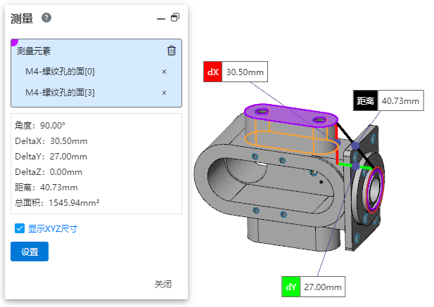The height and width of the screenshot is (307, 434).
Task: Click the red dX label tag
Action: [x=212, y=72]
